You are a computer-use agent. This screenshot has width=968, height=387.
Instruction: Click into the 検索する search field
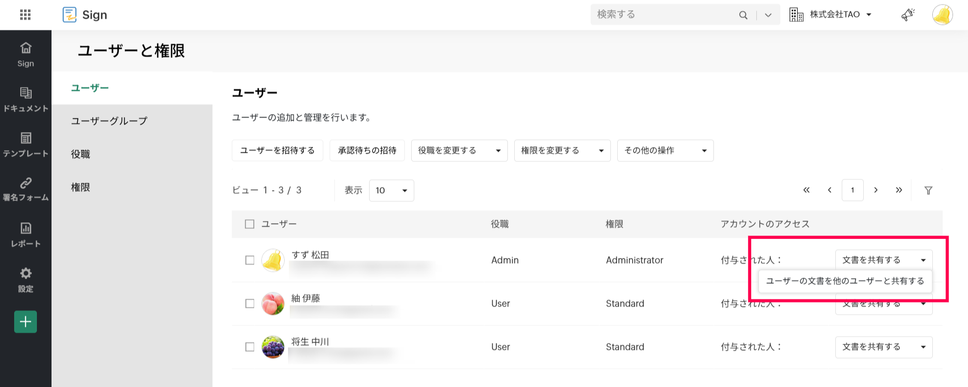(x=663, y=15)
